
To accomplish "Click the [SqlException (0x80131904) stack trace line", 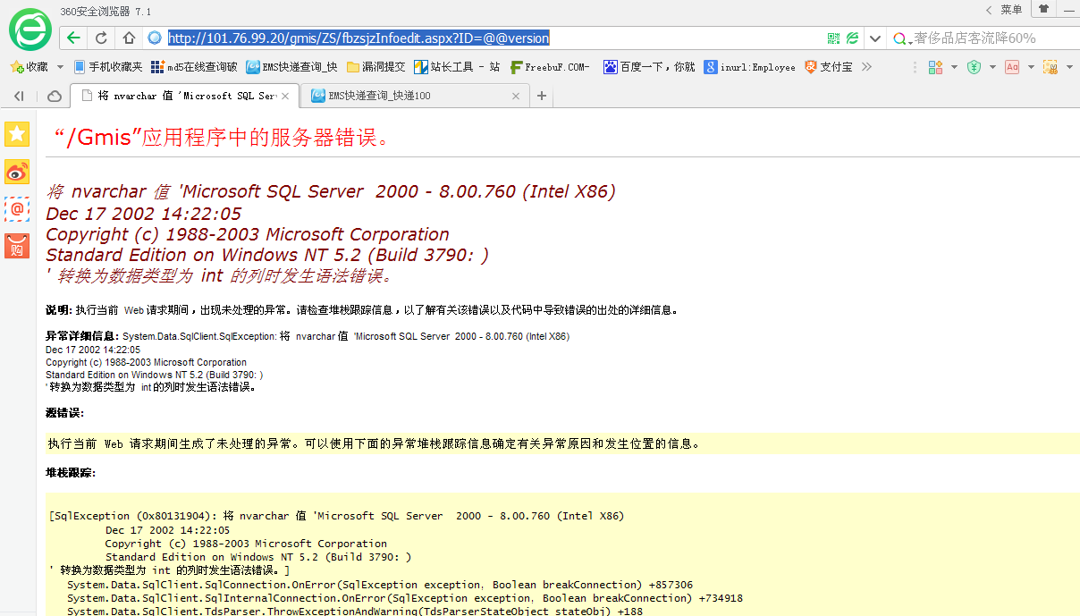I will 336,516.
